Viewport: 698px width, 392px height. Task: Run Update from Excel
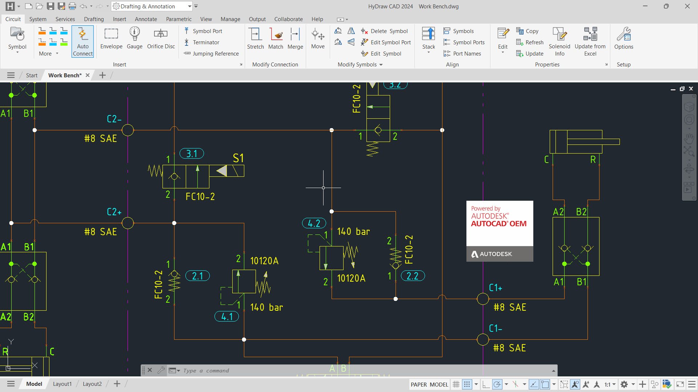[590, 41]
